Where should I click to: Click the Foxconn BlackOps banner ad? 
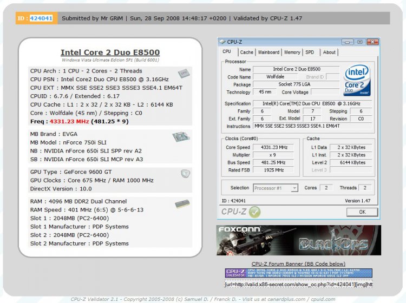pos(298,240)
